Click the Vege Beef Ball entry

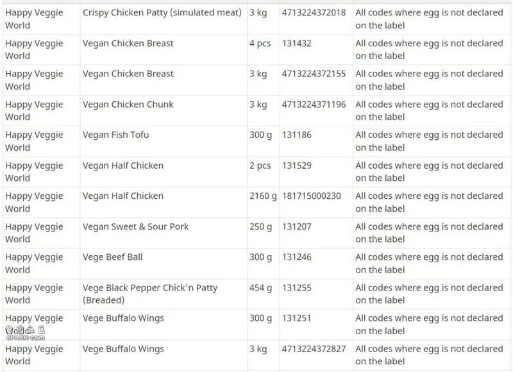coord(112,257)
